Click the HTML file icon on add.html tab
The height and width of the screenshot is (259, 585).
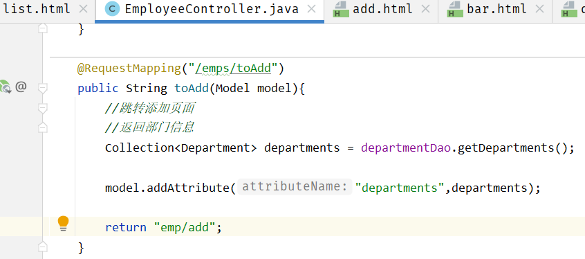tap(341, 9)
